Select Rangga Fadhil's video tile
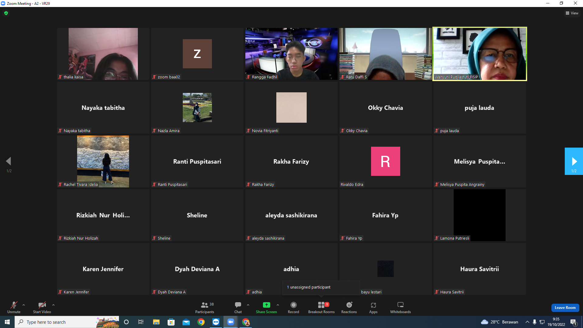This screenshot has width=583, height=328. point(291,54)
